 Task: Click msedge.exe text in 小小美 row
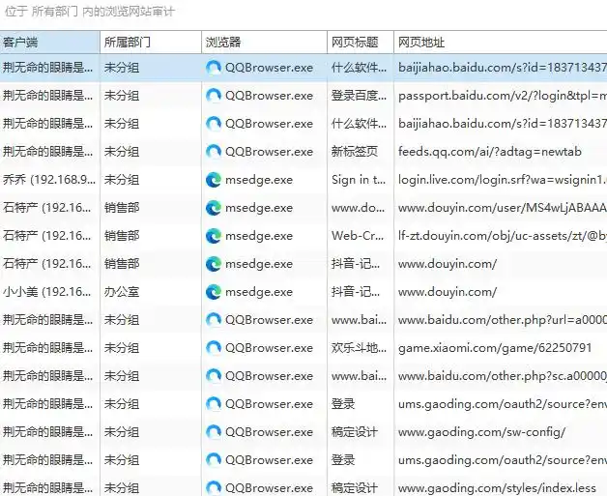259,292
